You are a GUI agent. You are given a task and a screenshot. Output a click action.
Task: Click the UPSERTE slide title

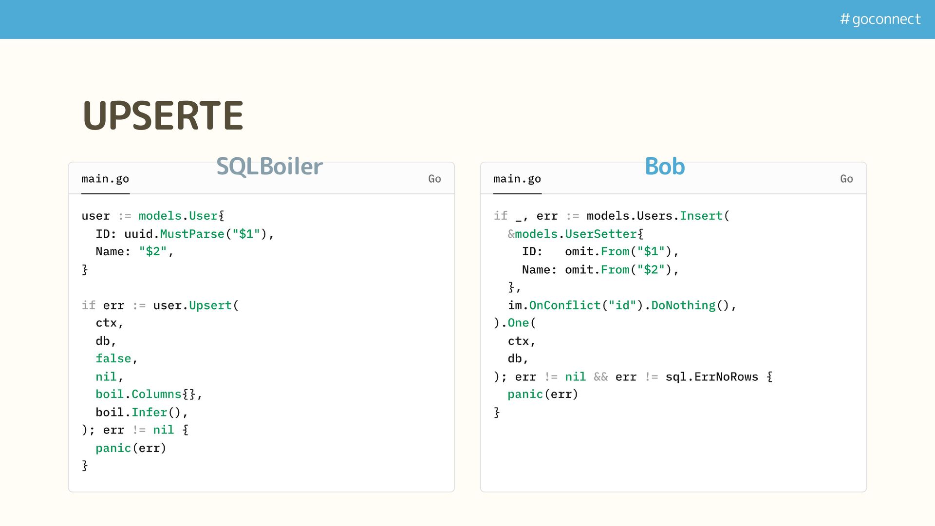163,115
